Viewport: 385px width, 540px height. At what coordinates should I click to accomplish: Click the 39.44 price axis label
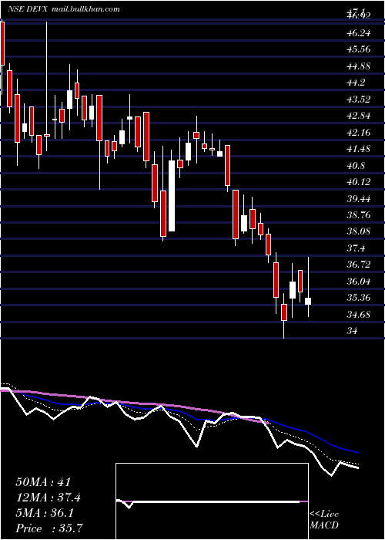[x=357, y=199]
